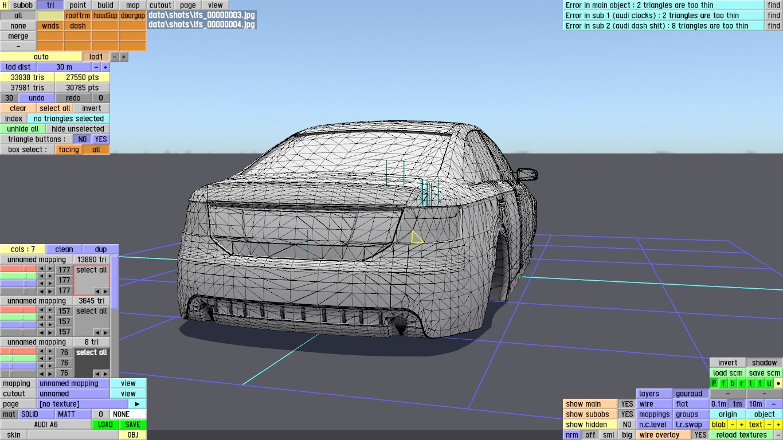Open the NONE material option field
The image size is (783, 440).
(x=128, y=414)
